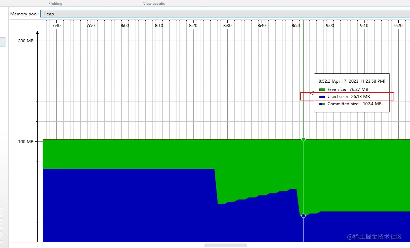Click the 8:50 time label on the axis
Viewport: 410px width, 248px height.
pyautogui.click(x=296, y=25)
